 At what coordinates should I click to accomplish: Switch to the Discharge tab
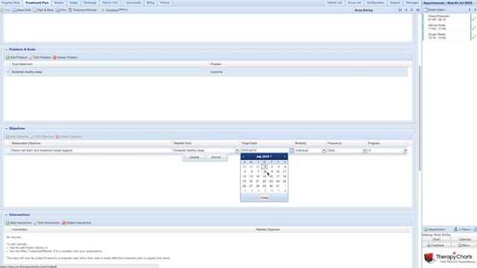(x=90, y=3)
